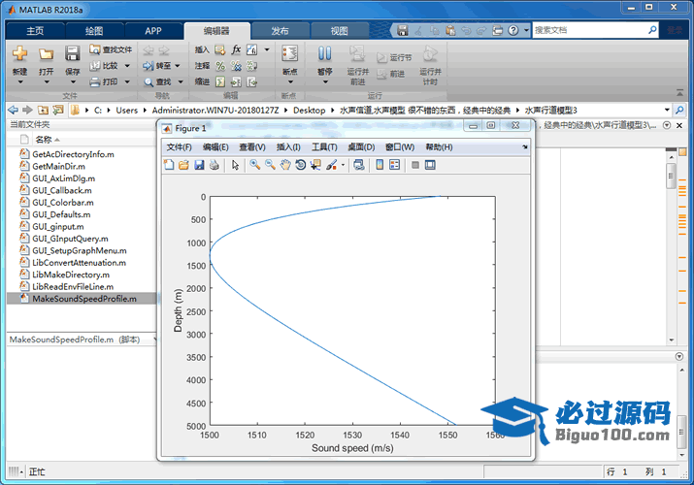This screenshot has width=694, height=485.
Task: Select LibMakeDirectory.m in file list
Action: tap(71, 275)
